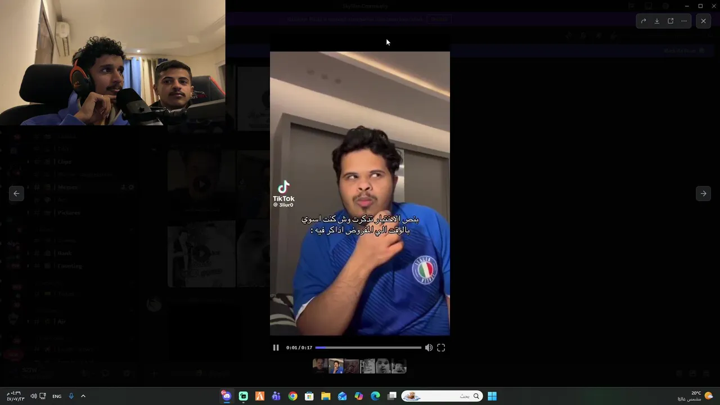Select the last thumbnail in media strip

point(399,366)
